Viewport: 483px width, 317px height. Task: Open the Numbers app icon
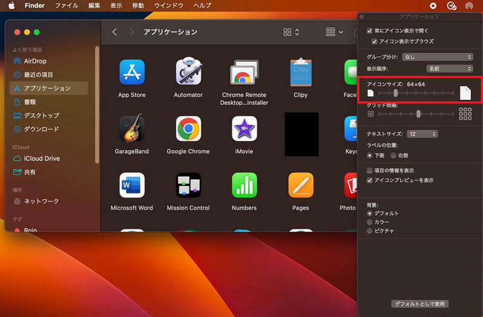tap(245, 185)
